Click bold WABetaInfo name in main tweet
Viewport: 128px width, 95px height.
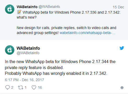pos(28,48)
